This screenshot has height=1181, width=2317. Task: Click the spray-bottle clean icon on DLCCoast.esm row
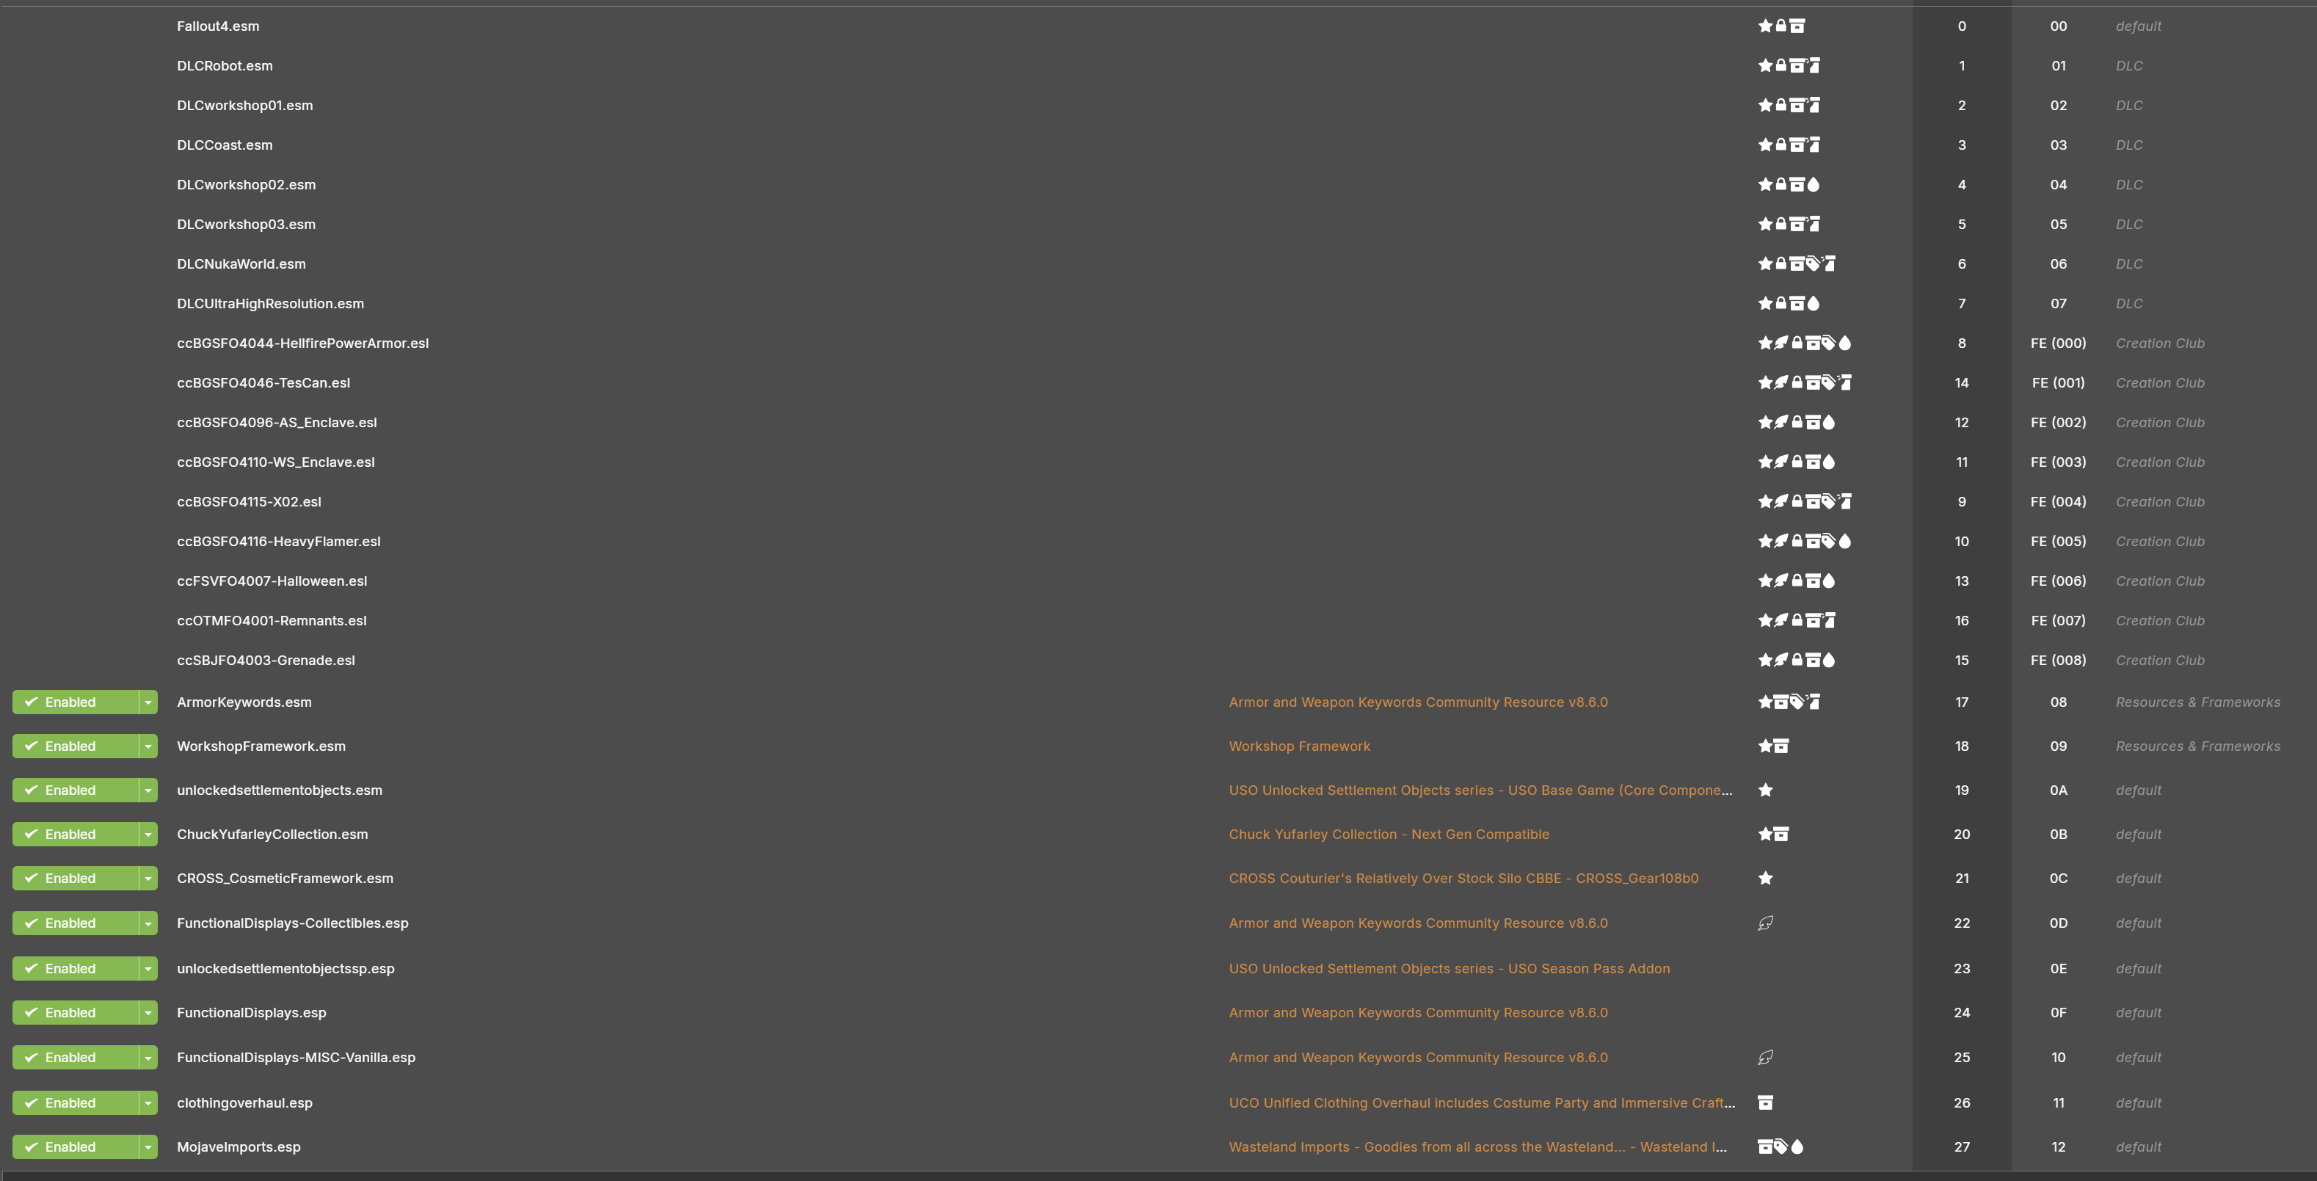[x=1812, y=145]
